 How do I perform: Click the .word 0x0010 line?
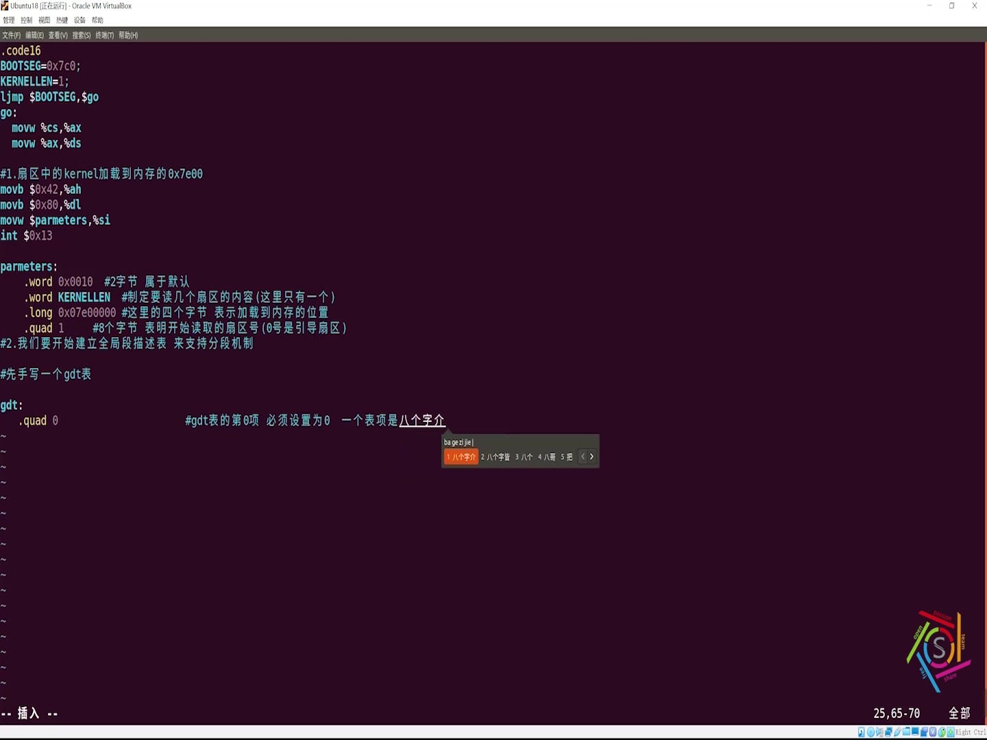106,282
